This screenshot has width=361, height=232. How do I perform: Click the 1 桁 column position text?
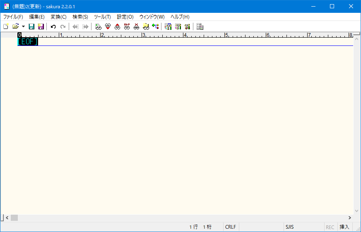207,227
